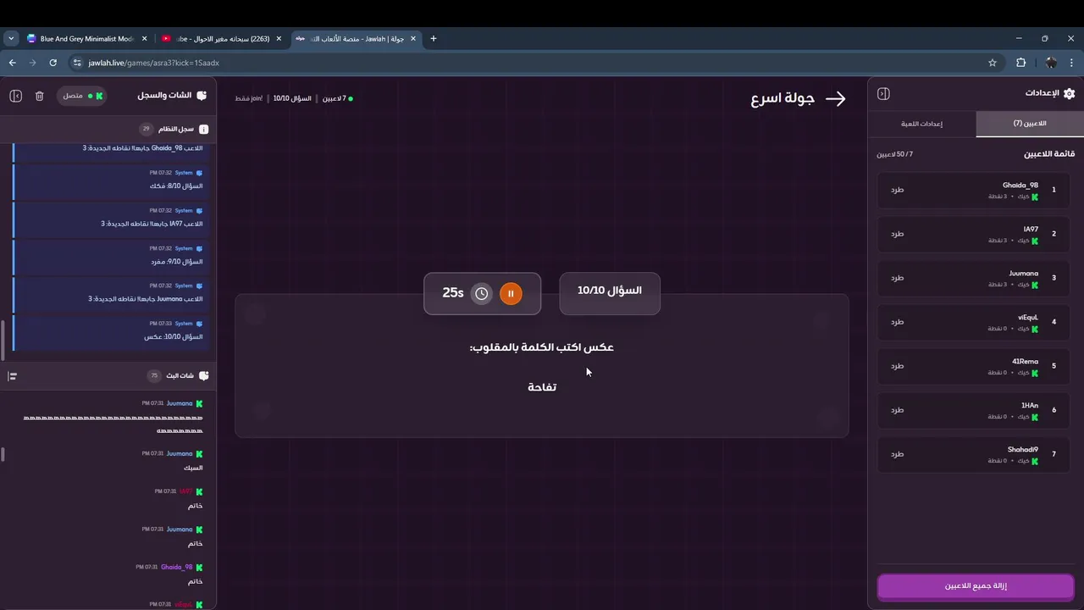Viewport: 1084px width, 610px height.
Task: Open a new browser tab
Action: point(434,38)
